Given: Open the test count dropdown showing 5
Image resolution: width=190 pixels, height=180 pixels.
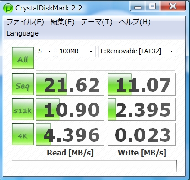Looking at the screenshot, I should click(x=45, y=51).
